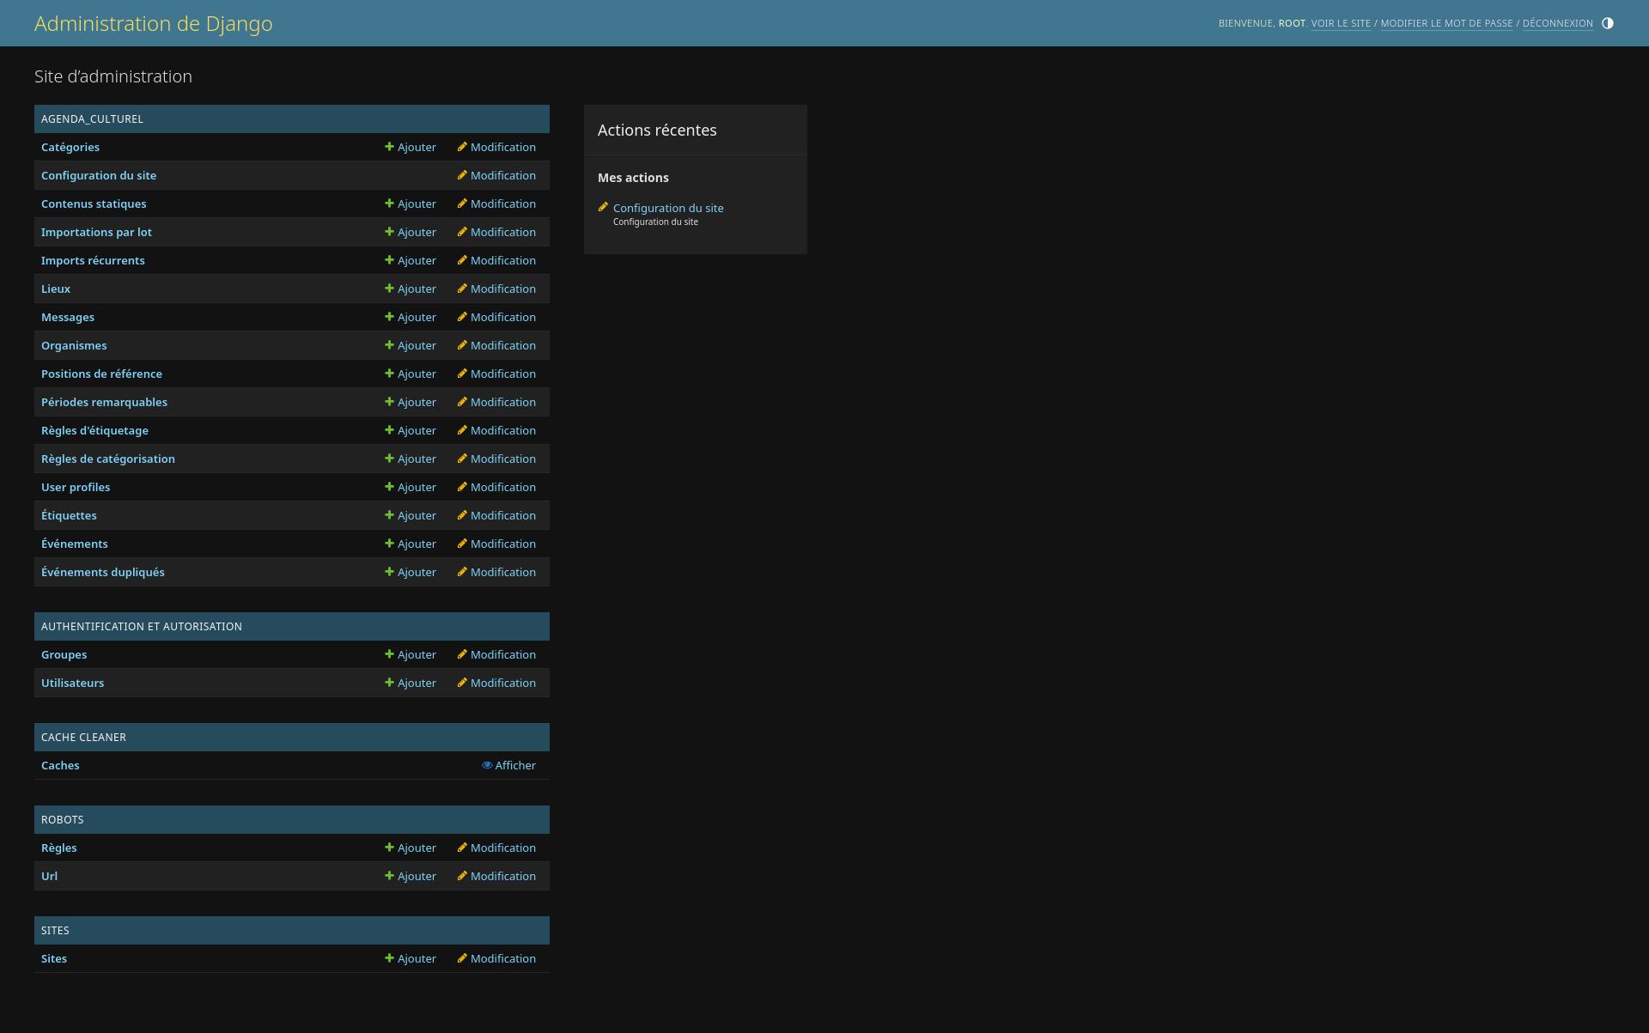Click the plus icon for Positions de référence
This screenshot has height=1033, width=1649.
(x=389, y=374)
